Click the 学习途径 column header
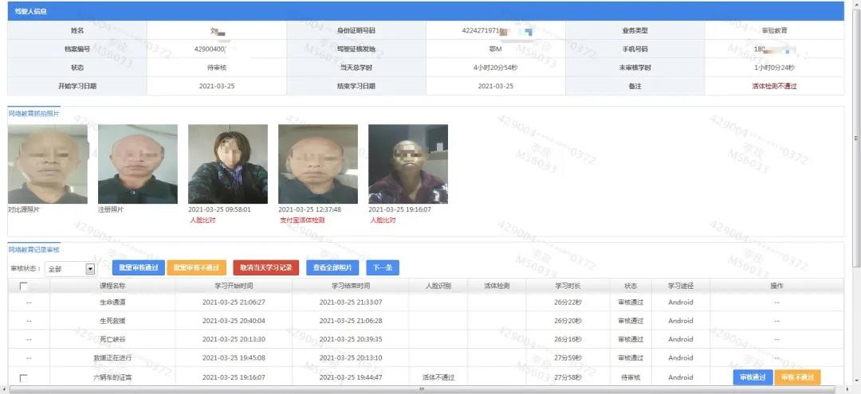 [x=681, y=286]
